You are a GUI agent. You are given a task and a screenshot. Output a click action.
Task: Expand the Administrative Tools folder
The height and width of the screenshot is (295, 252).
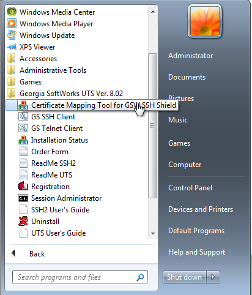46,70
